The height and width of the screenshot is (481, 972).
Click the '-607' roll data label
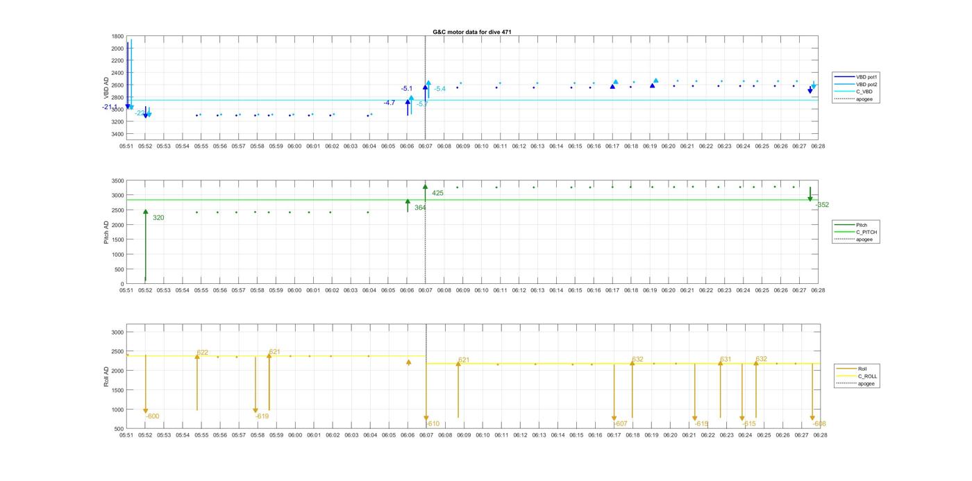point(621,424)
